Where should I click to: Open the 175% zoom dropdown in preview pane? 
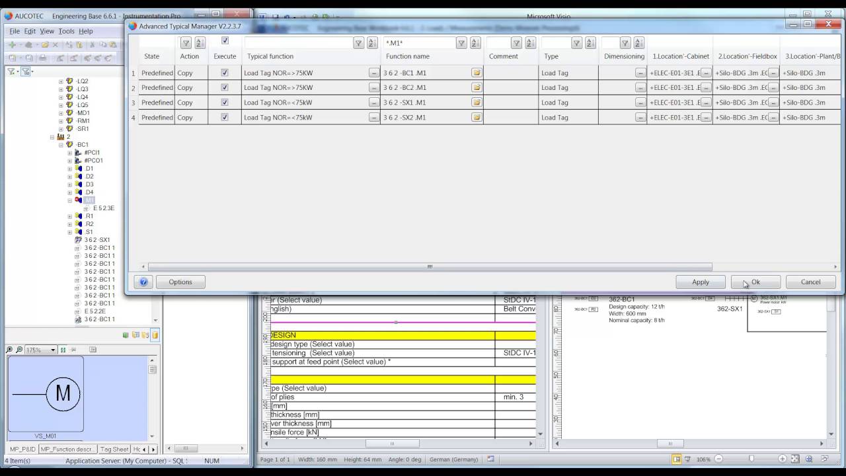coord(53,350)
